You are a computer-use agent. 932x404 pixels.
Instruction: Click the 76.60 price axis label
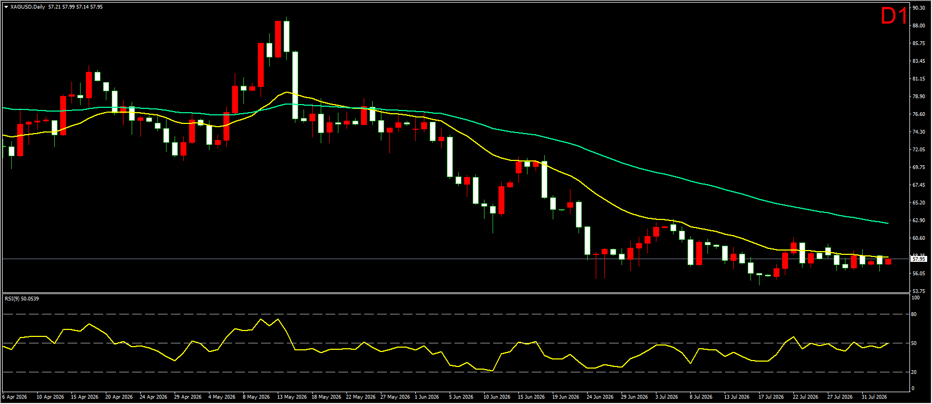(x=919, y=114)
